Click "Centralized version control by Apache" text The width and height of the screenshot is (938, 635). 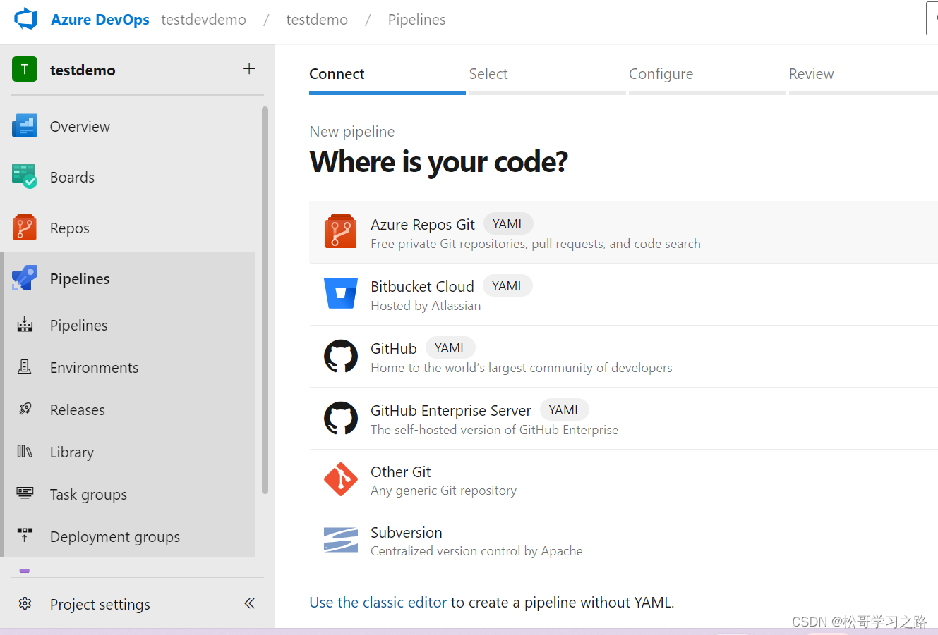(x=476, y=551)
